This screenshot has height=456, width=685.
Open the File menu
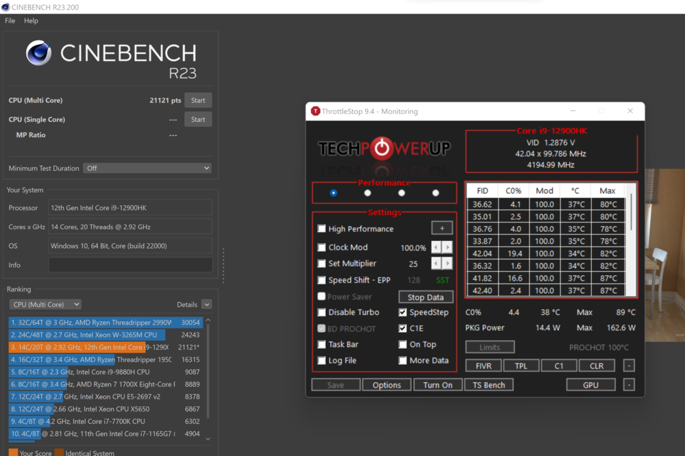(10, 21)
